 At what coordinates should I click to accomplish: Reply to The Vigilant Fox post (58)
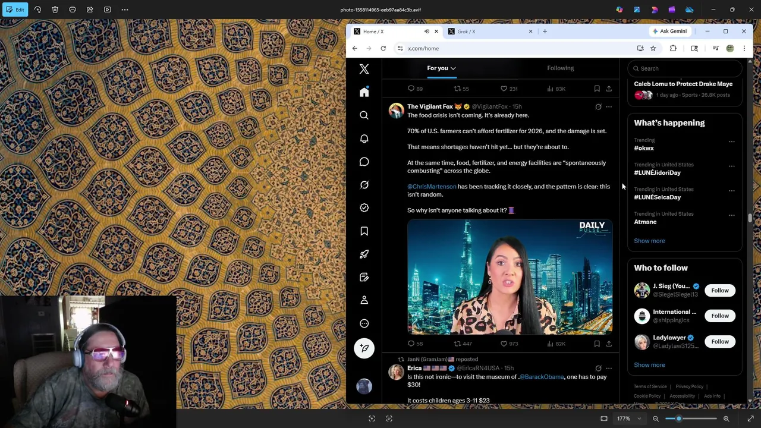pos(415,344)
